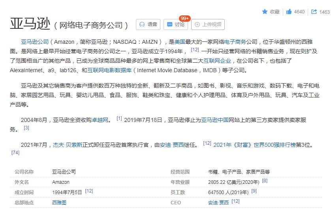Image resolution: width=331 pixels, height=215 pixels.
Task: Open the 互联网企业 link
Action: tap(217, 61)
